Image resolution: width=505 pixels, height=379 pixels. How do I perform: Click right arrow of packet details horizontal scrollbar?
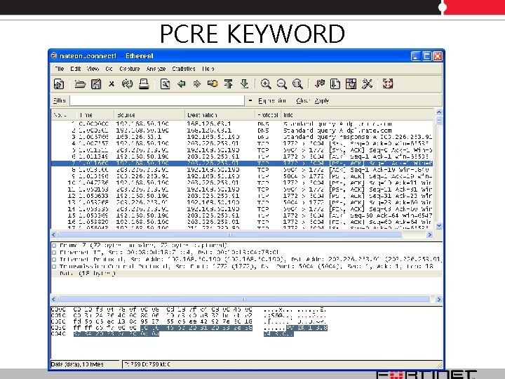(x=438, y=300)
